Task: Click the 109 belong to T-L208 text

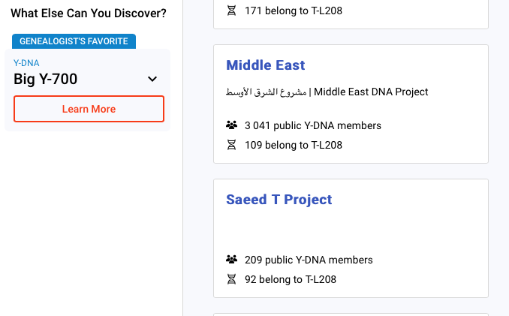Action: tap(293, 145)
